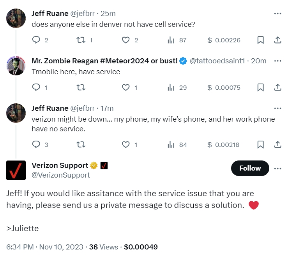This screenshot has height=258, width=288.
Task: Open more options menu on Zombie Reagan's tweet
Action: [x=277, y=61]
